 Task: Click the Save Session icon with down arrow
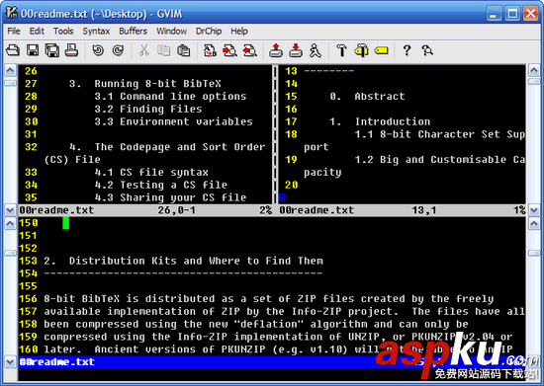point(296,50)
